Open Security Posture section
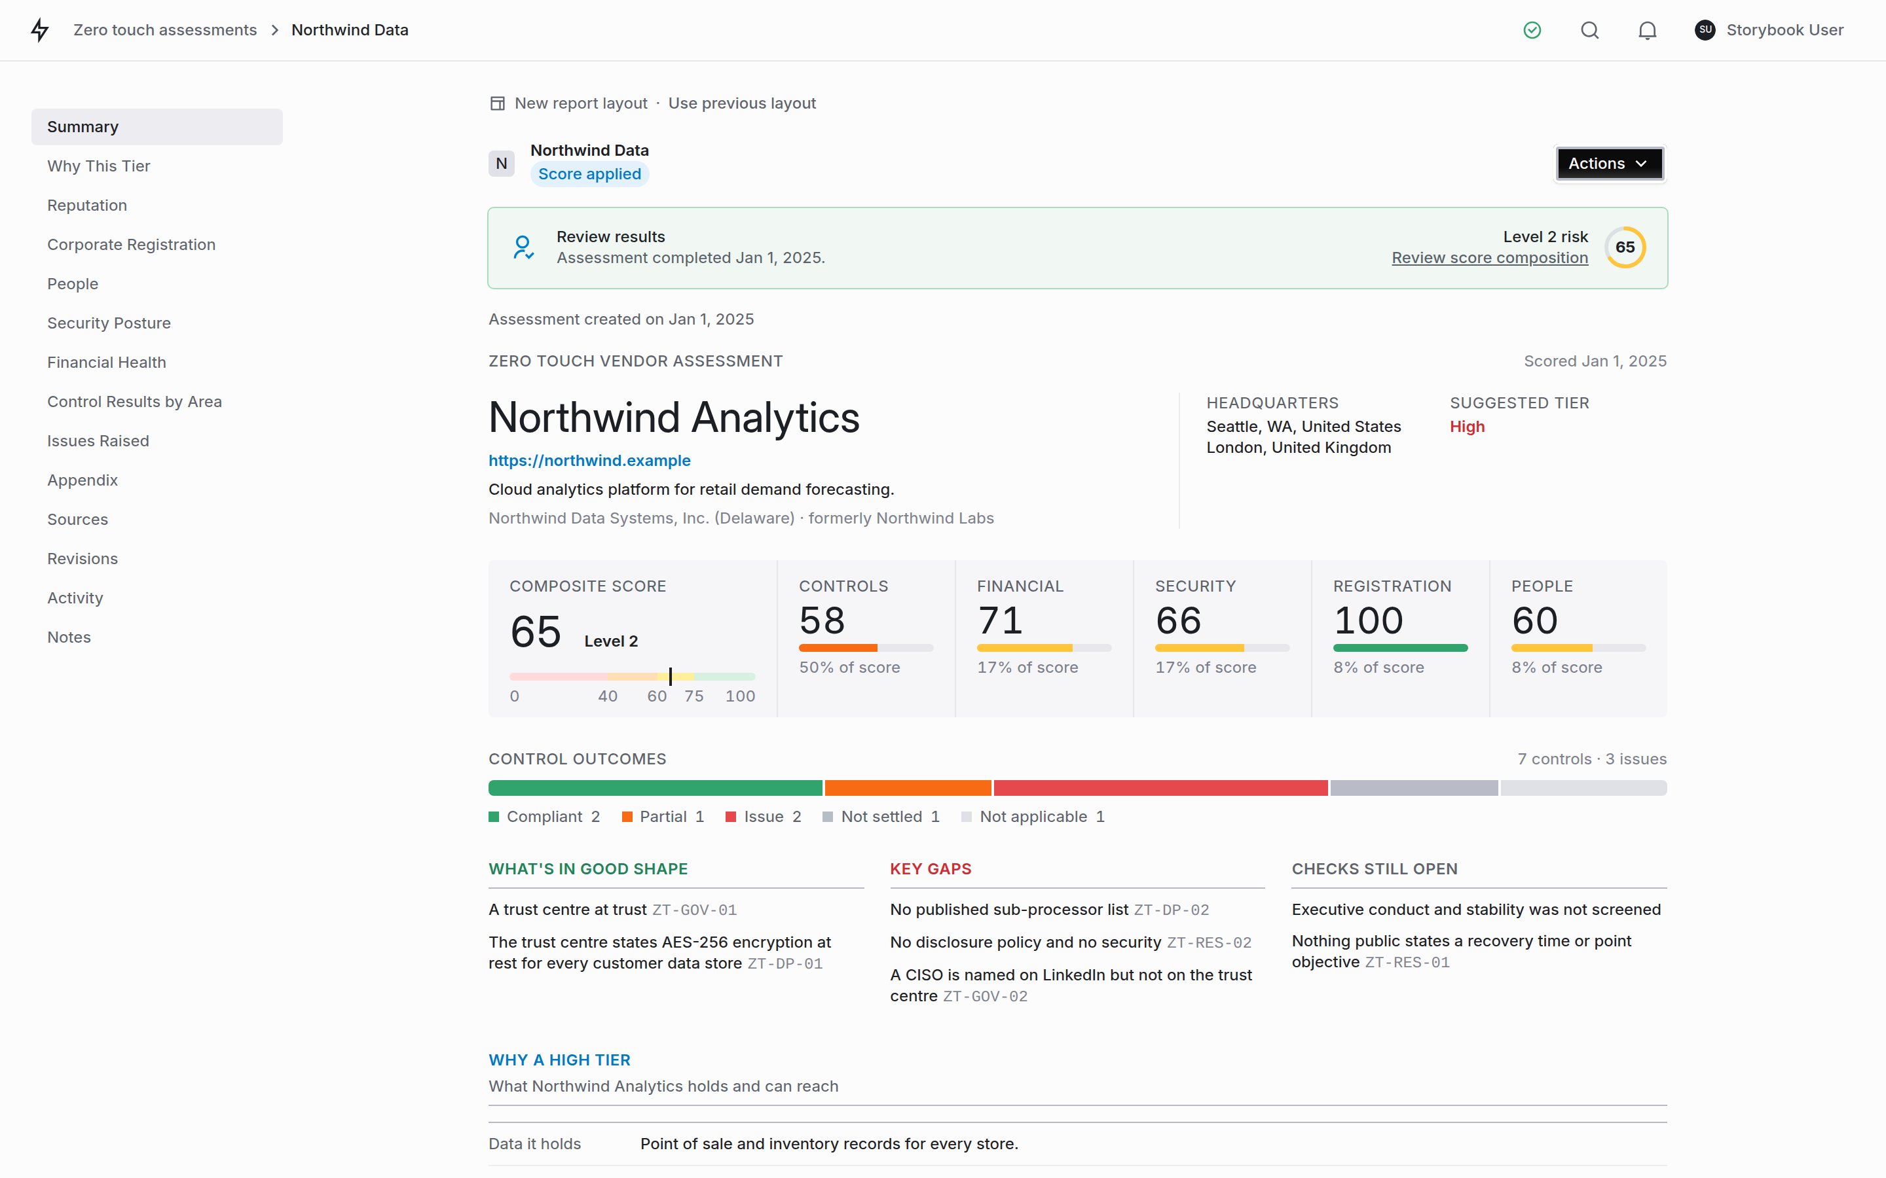This screenshot has height=1178, width=1886. pos(157,323)
